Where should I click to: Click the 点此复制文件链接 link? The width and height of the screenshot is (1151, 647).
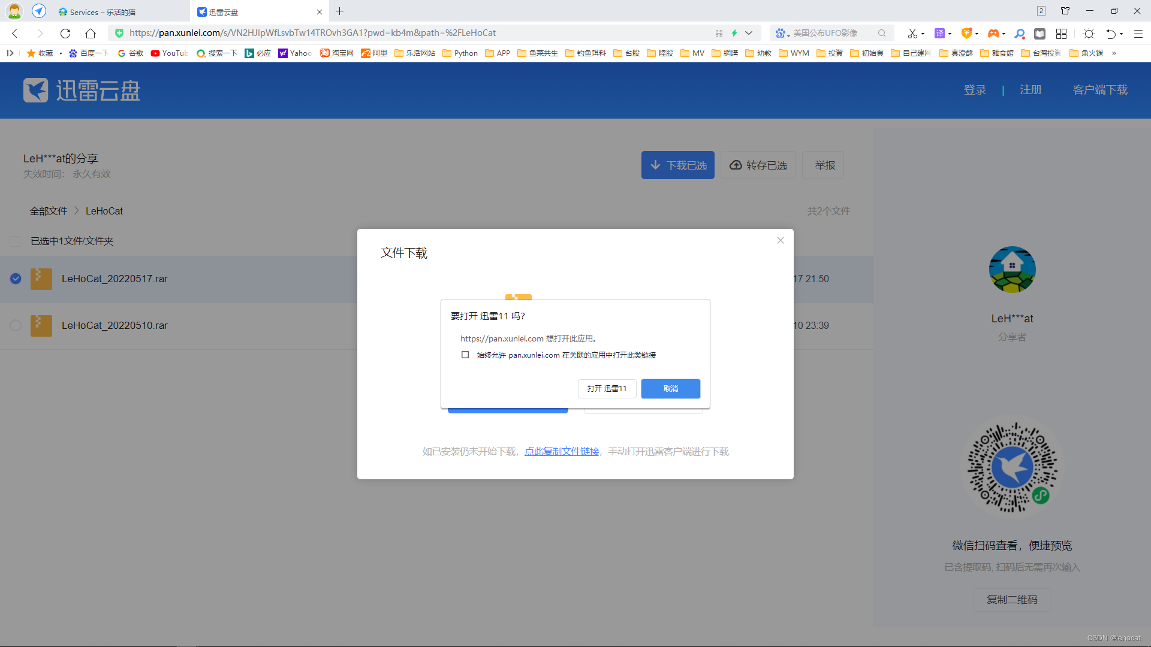[562, 452]
